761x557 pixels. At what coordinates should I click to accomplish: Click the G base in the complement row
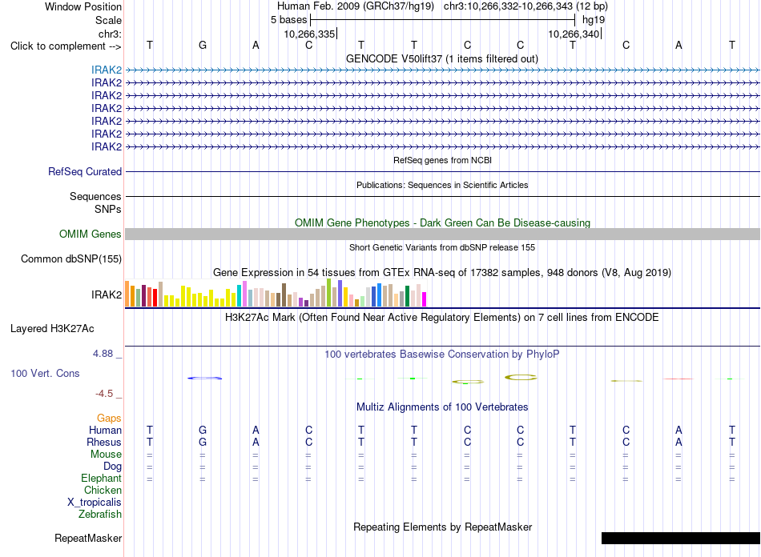coord(203,45)
